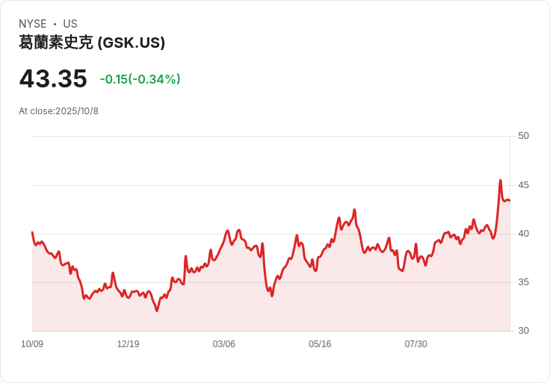Click the 50 price axis label

point(523,136)
